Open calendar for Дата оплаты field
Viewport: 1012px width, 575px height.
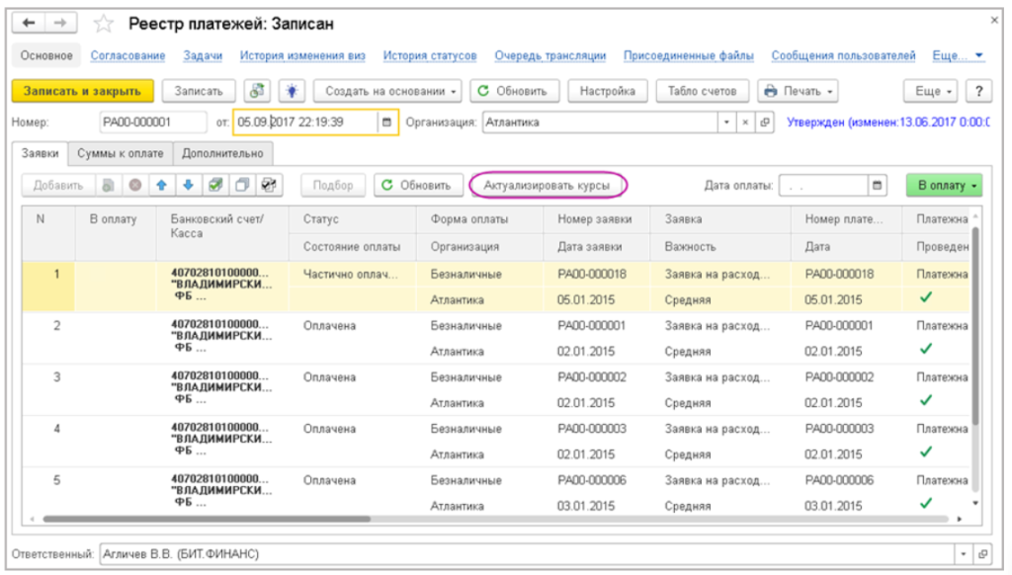877,185
